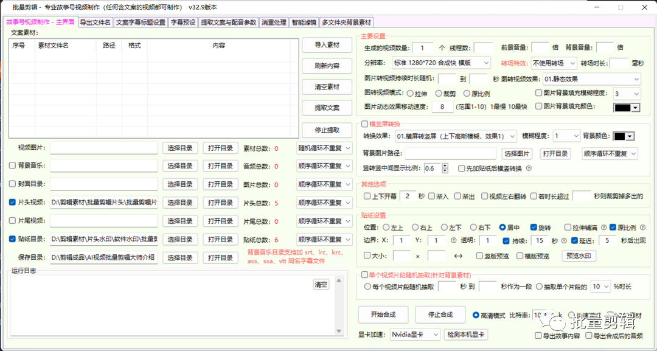Click the 提取文案 button
This screenshot has height=351, width=657.
point(327,108)
